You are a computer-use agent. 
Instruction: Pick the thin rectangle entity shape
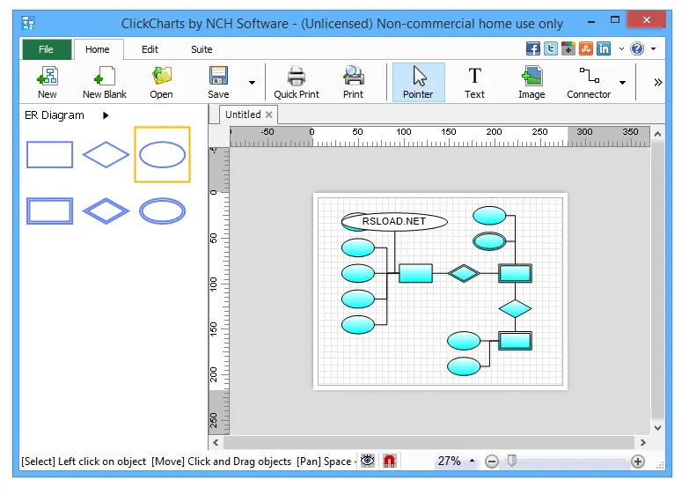(49, 155)
